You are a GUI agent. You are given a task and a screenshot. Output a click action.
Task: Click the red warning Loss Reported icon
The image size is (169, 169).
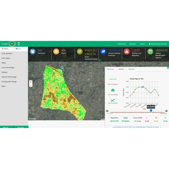tap(127, 52)
